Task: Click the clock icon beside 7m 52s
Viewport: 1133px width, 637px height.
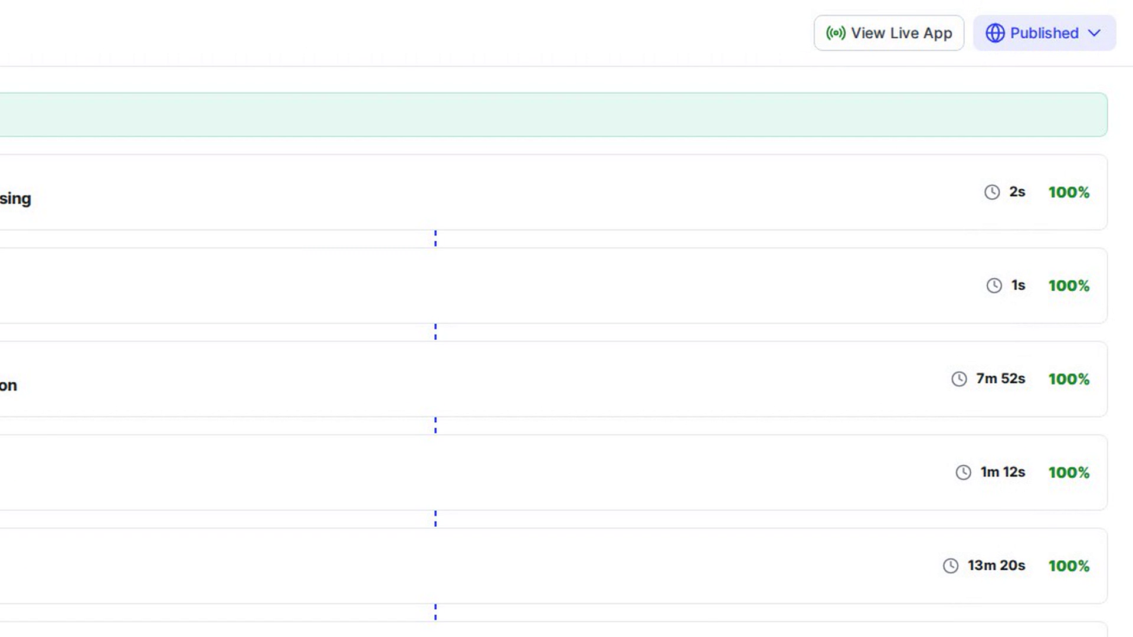Action: point(960,379)
